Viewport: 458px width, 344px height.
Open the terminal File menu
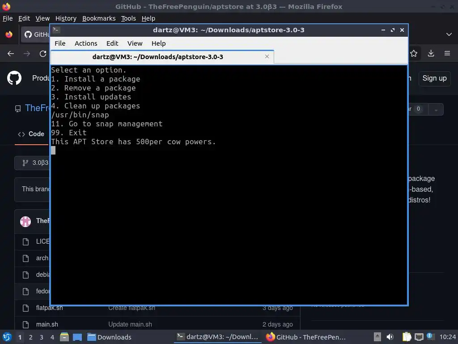click(x=60, y=43)
